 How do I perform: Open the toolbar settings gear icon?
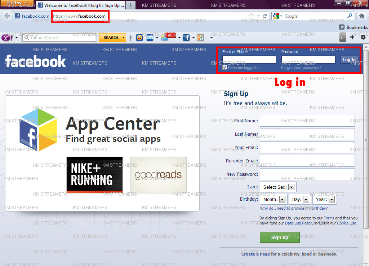363,37
